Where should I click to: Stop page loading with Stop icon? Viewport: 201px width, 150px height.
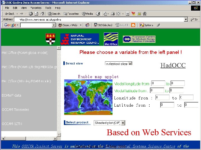point(30,14)
